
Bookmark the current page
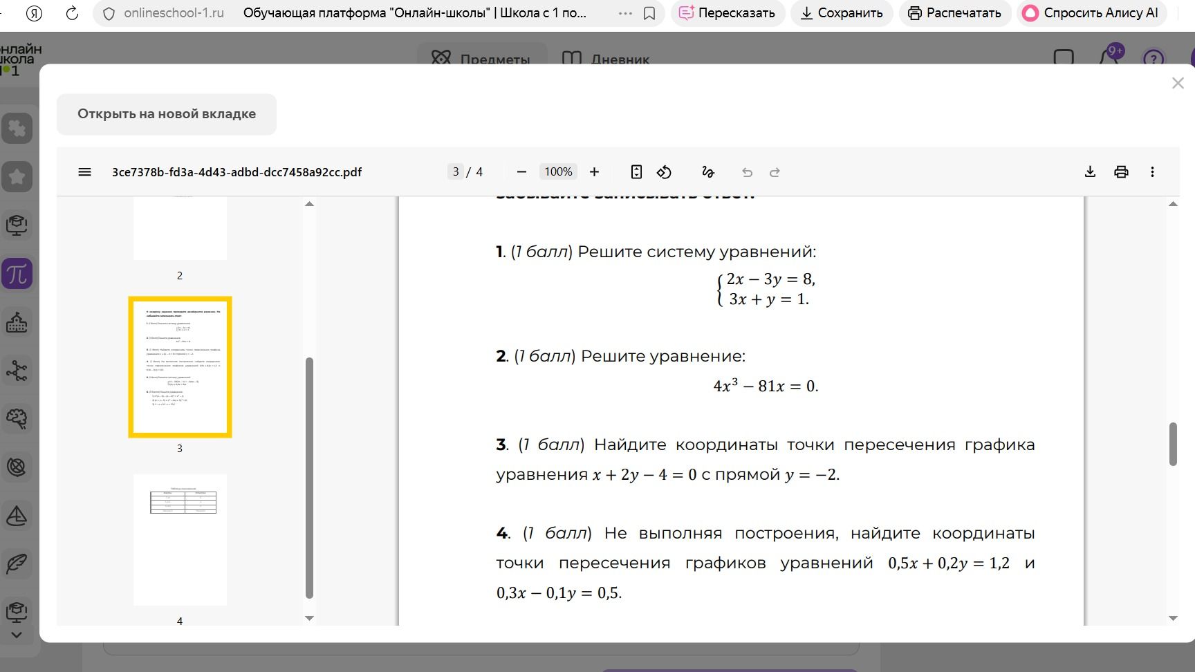649,13
